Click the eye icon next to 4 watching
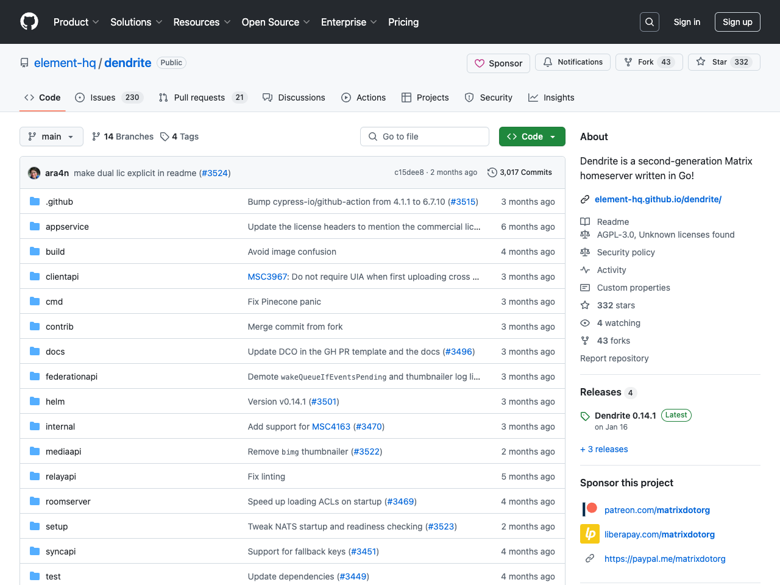The width and height of the screenshot is (780, 585). (585, 323)
